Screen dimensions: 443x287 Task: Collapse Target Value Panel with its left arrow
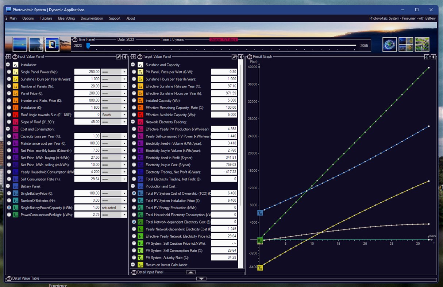241,57
